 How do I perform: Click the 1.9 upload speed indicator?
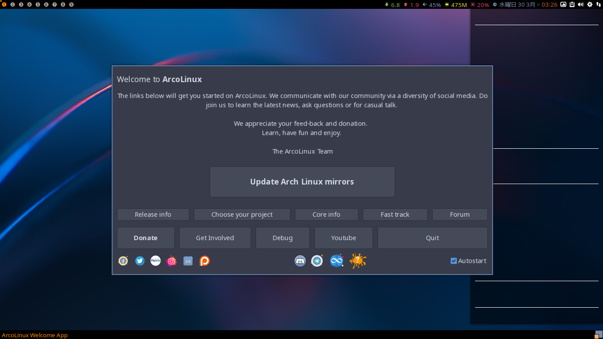(414, 5)
